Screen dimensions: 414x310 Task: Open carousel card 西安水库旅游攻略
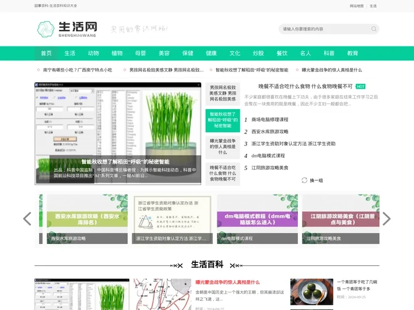pos(87,219)
